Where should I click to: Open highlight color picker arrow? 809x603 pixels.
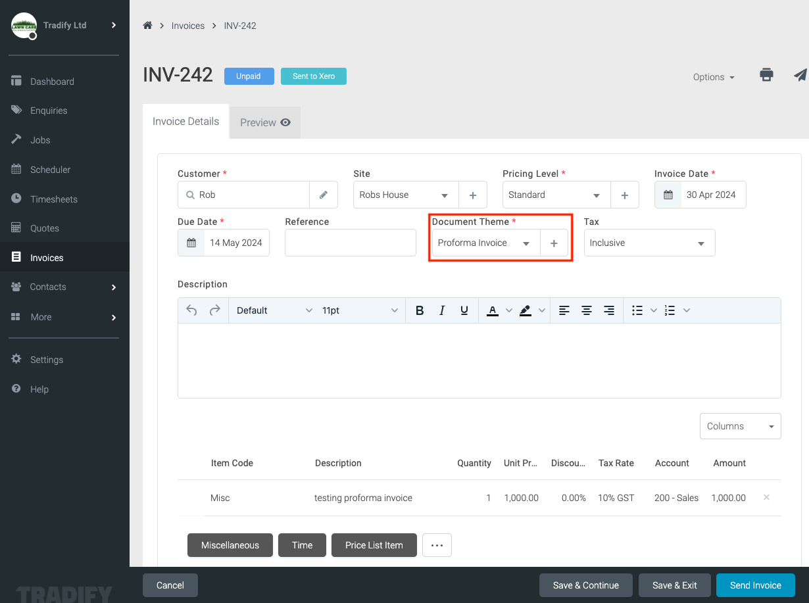pyautogui.click(x=542, y=310)
